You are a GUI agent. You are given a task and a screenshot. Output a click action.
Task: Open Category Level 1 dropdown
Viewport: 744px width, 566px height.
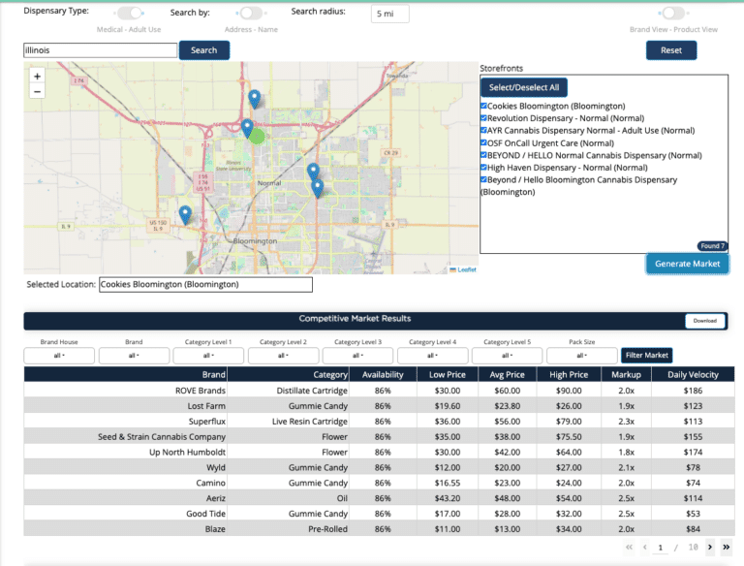[x=208, y=355]
